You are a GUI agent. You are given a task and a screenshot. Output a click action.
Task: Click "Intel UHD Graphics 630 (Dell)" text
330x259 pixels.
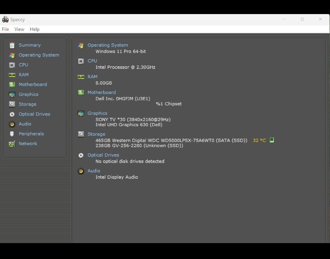pyautogui.click(x=129, y=125)
